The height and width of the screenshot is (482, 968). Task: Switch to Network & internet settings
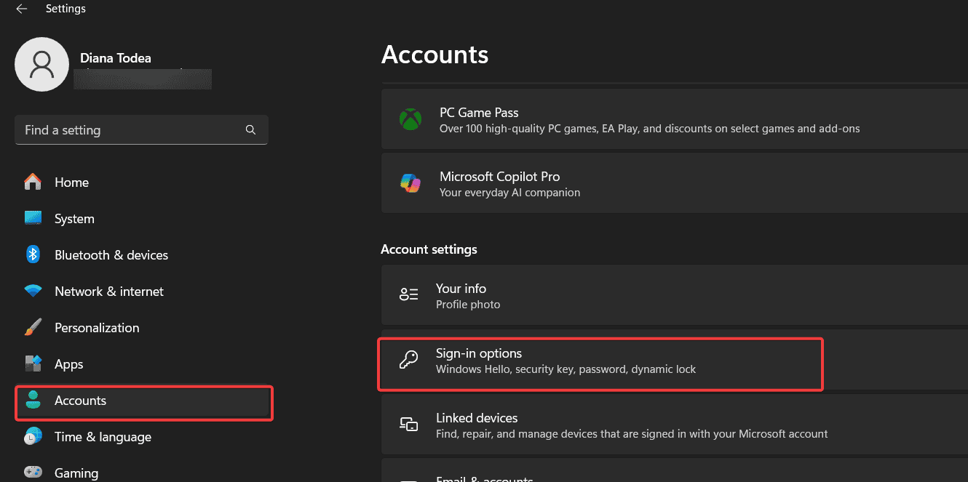[108, 291]
